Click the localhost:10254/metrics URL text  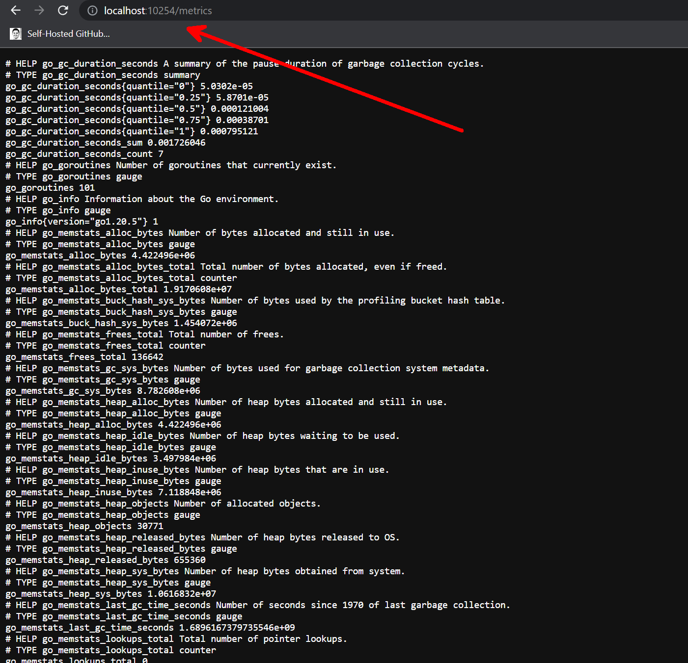(157, 10)
